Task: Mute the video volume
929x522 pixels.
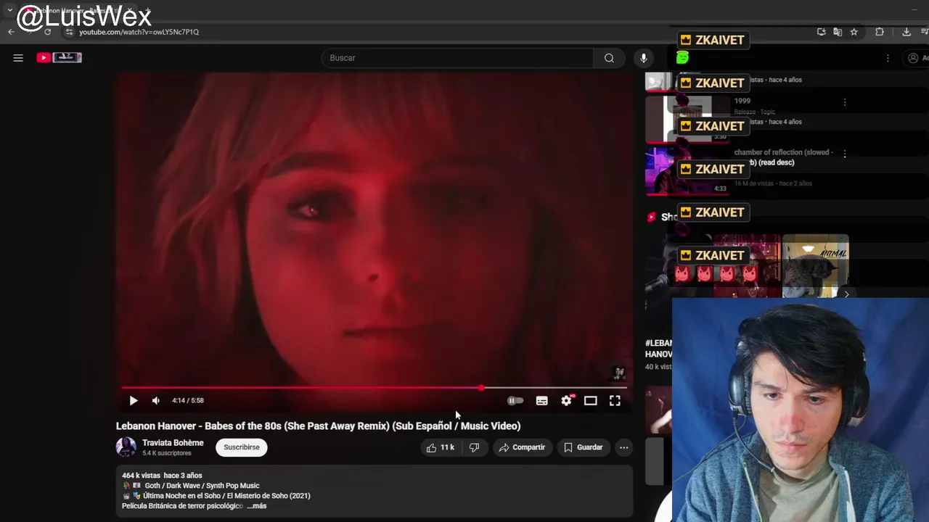Action: tap(156, 400)
